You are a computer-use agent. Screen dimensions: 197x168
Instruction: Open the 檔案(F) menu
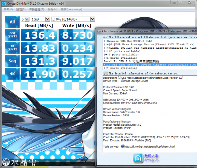pyautogui.click(x=8, y=9)
